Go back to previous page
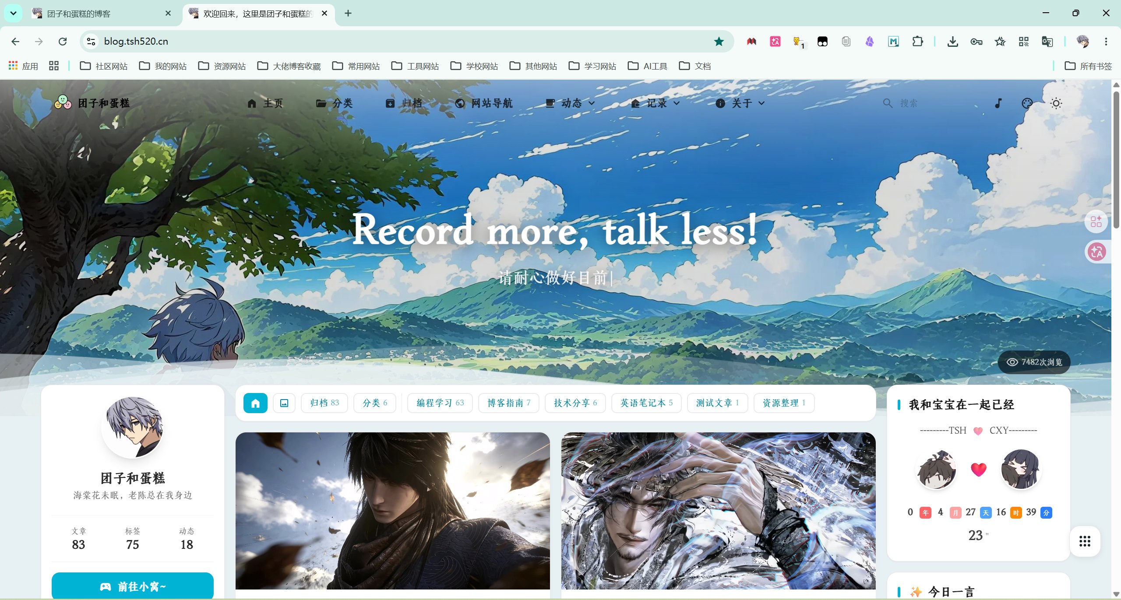The width and height of the screenshot is (1121, 600). (15, 42)
